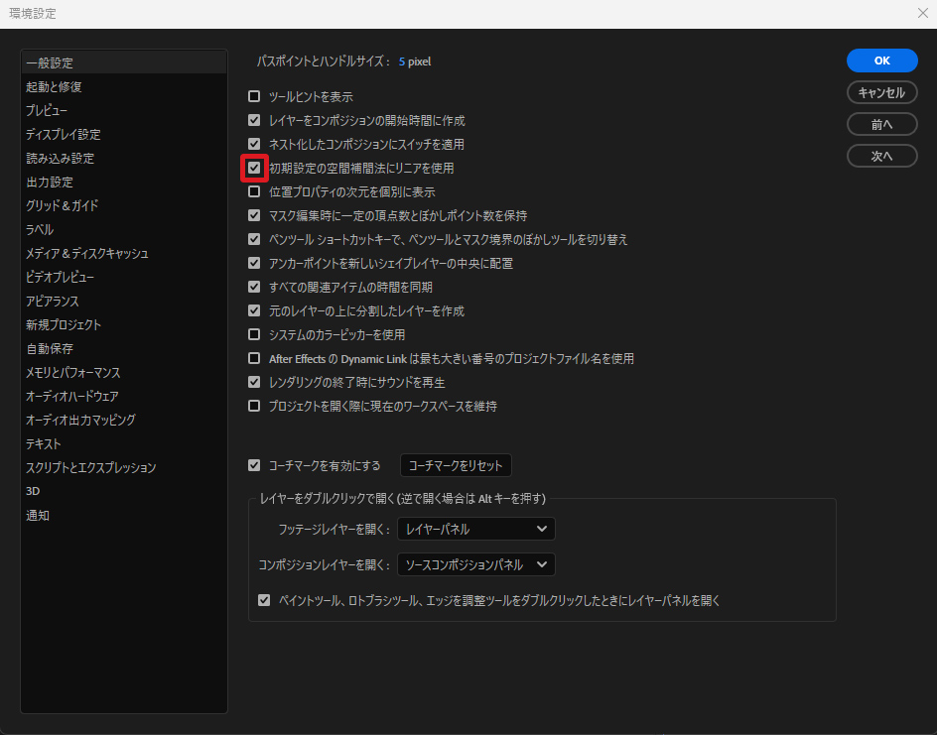Open スクリプトとエクスプレッション settings
The height and width of the screenshot is (735, 937).
[x=91, y=468]
